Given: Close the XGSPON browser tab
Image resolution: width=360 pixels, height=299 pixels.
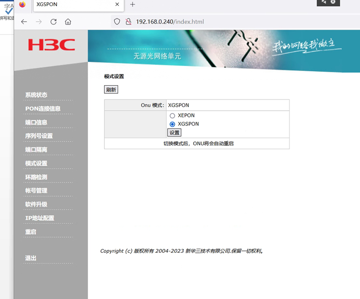Looking at the screenshot, I should [x=117, y=4].
